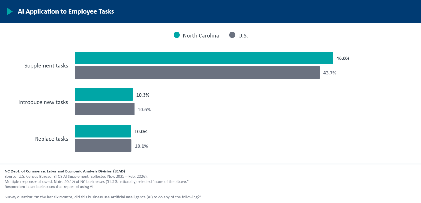Select U.S. Introduce new tasks bar

[105, 109]
